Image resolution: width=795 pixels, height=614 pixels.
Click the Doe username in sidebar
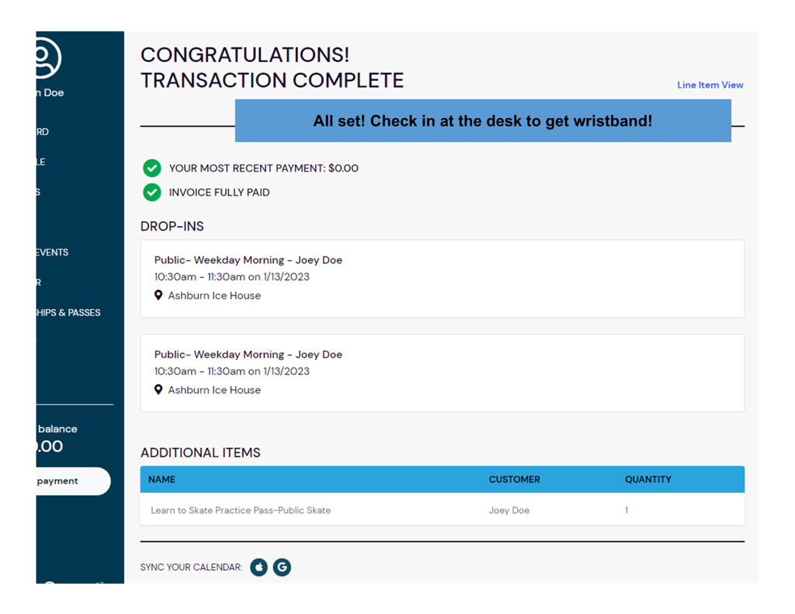click(x=52, y=93)
